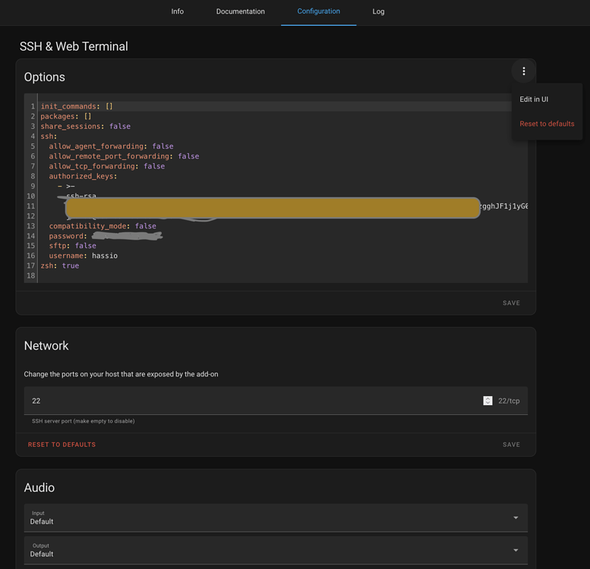Image resolution: width=590 pixels, height=569 pixels.
Task: Go to the Log tab
Action: coord(378,11)
